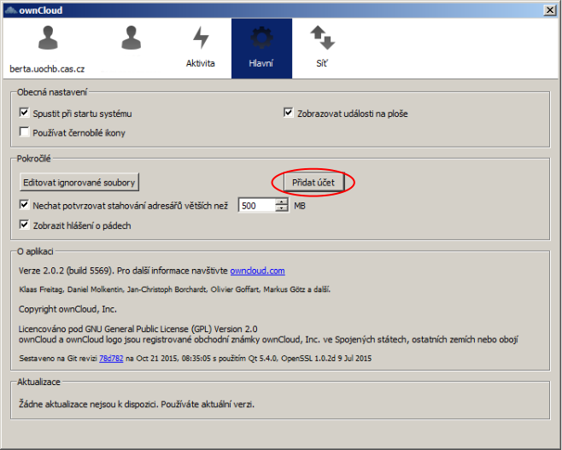Screen dimensions: 562x450
Task: Decrease folder size limit with down arrow
Action: (x=282, y=209)
